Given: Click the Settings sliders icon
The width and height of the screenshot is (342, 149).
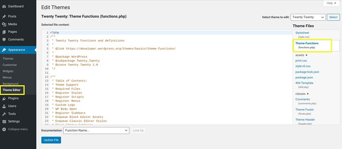Looking at the screenshot, I should (4, 122).
